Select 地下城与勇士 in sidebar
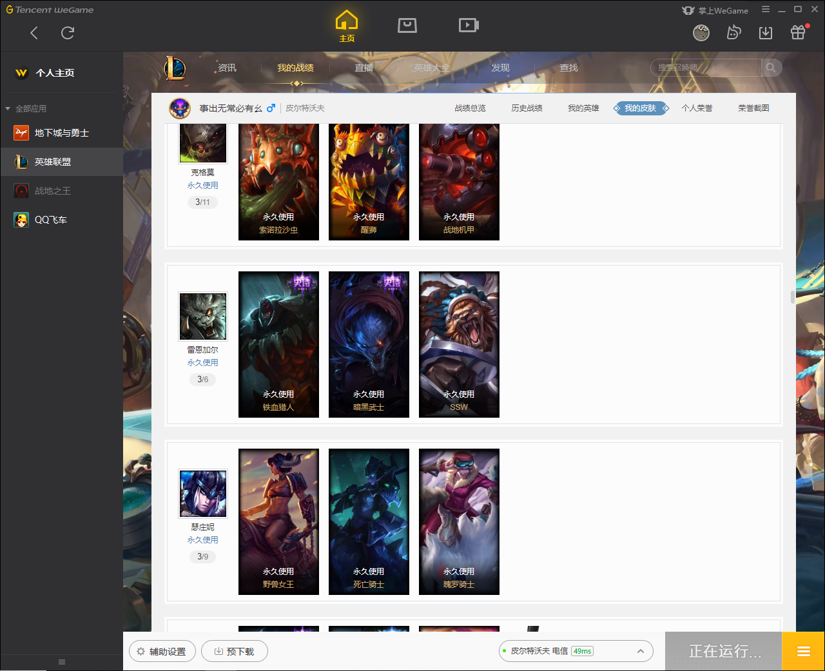 tap(62, 133)
